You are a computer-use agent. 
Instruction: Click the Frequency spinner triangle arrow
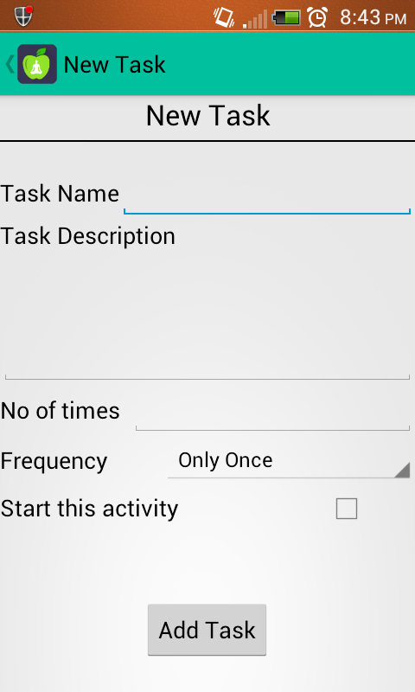[402, 470]
